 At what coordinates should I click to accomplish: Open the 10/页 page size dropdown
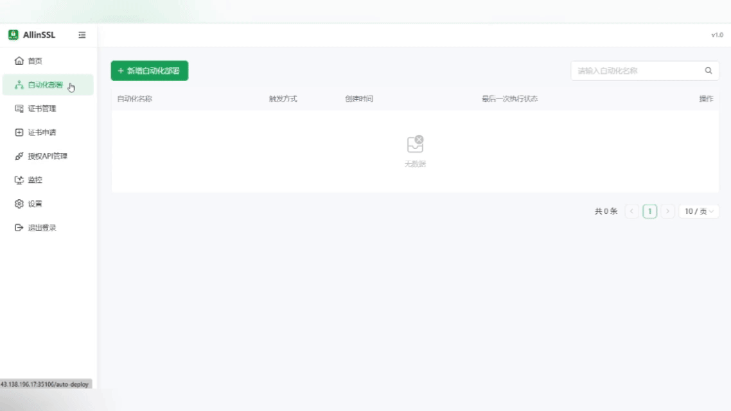pos(699,211)
